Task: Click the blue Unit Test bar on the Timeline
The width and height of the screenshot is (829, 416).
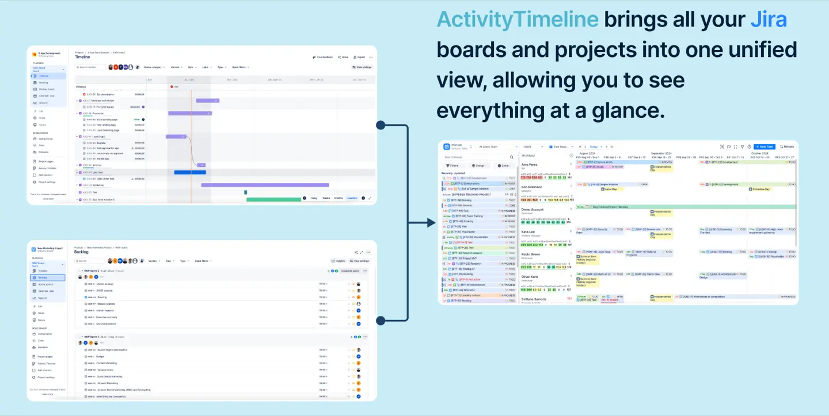Action: tap(190, 172)
